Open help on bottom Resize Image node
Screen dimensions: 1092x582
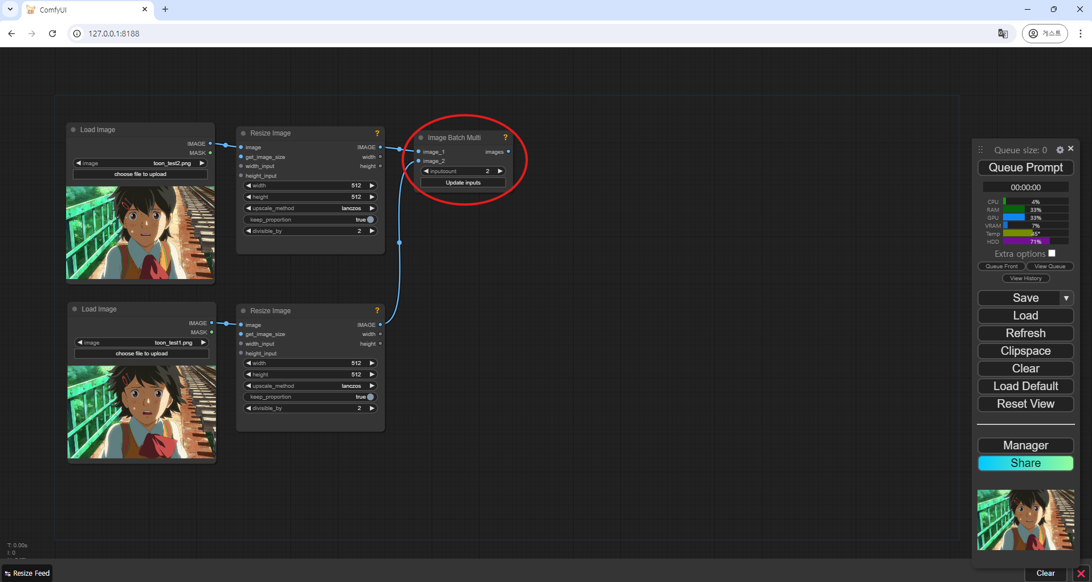pos(377,310)
